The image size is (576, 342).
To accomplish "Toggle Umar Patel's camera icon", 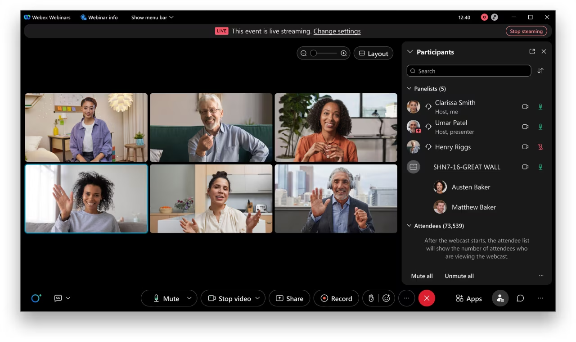I will (x=525, y=127).
